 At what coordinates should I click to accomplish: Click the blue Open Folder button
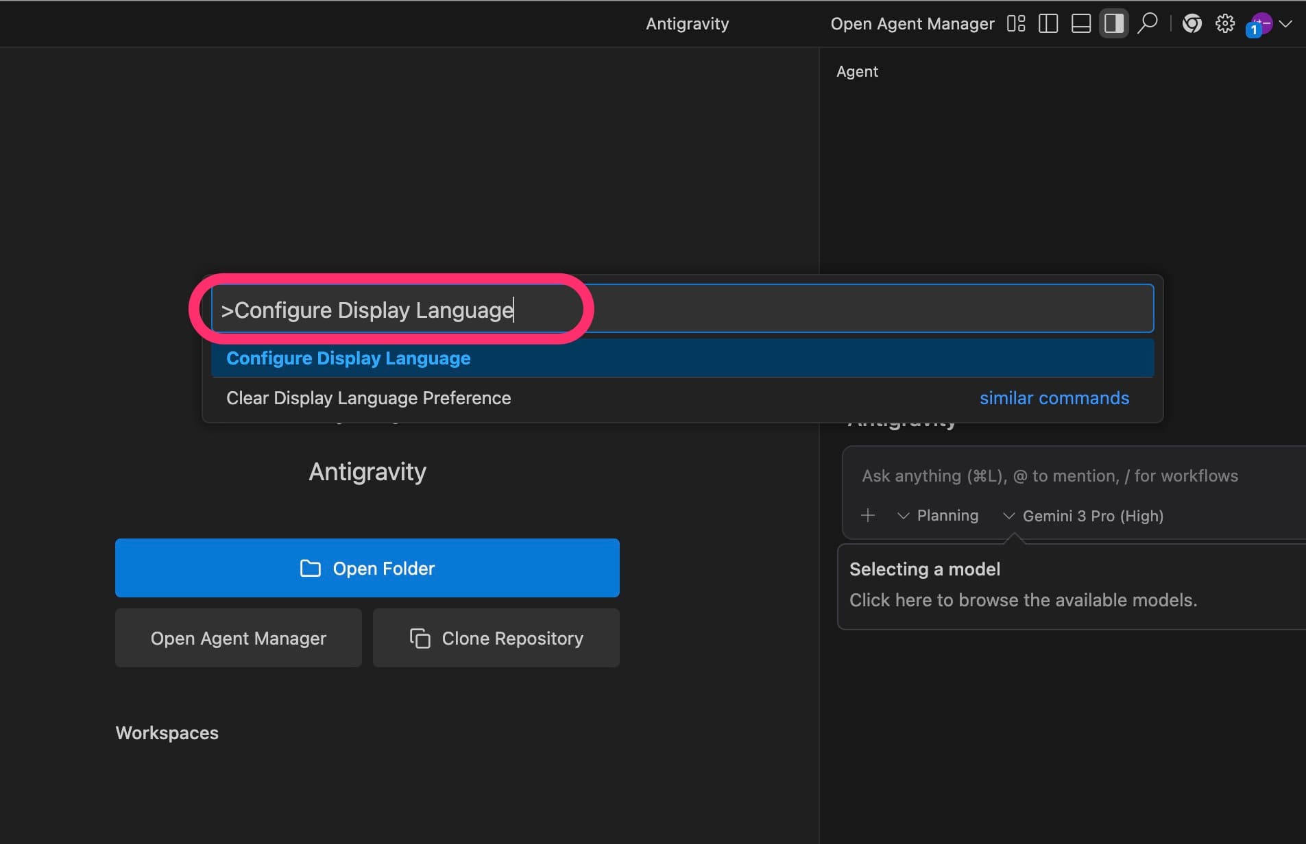[367, 568]
